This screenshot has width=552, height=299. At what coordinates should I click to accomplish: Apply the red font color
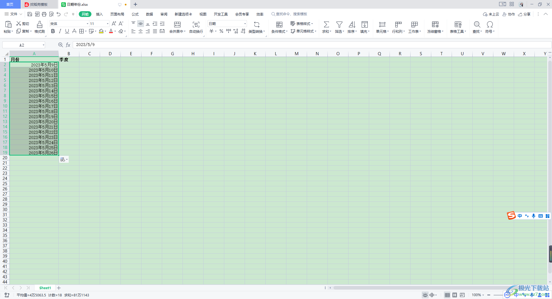click(x=111, y=31)
